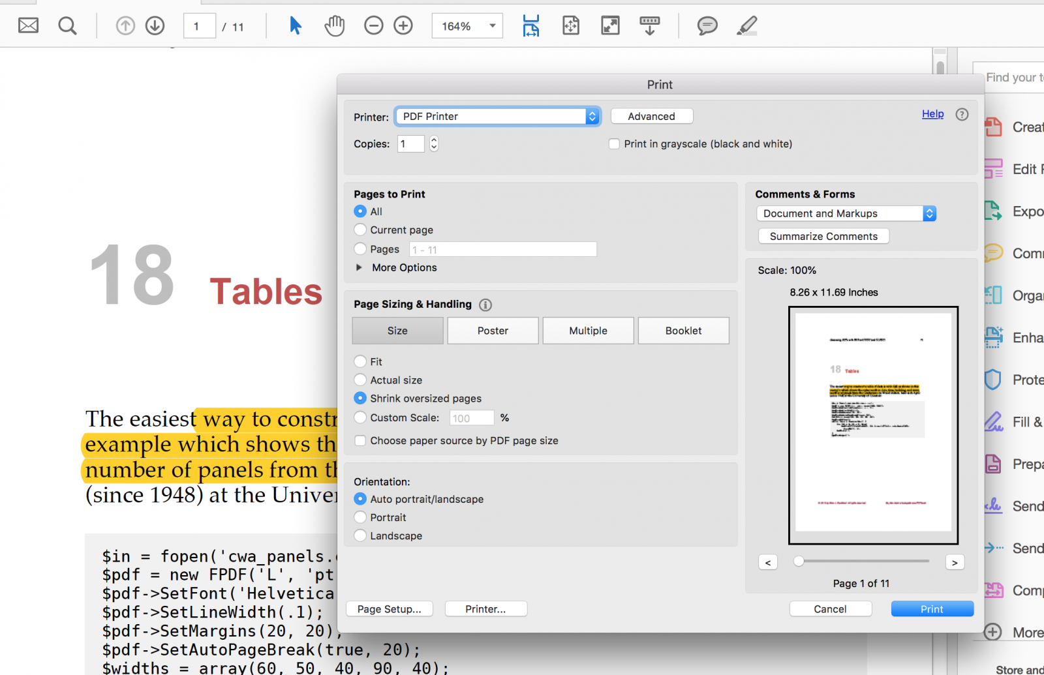1044x675 pixels.
Task: Open the Edit PDF tool icon
Action: [x=993, y=169]
